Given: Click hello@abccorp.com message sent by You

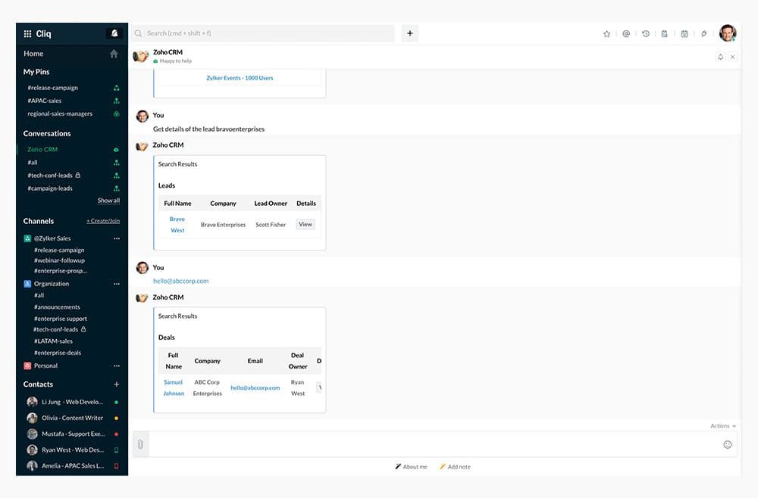Looking at the screenshot, I should [x=181, y=281].
